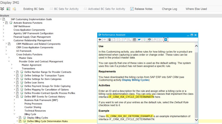222x124 pixels.
Task: Open documentation icon for Define Settings for Transaction Types
Action: [x=17, y=75]
